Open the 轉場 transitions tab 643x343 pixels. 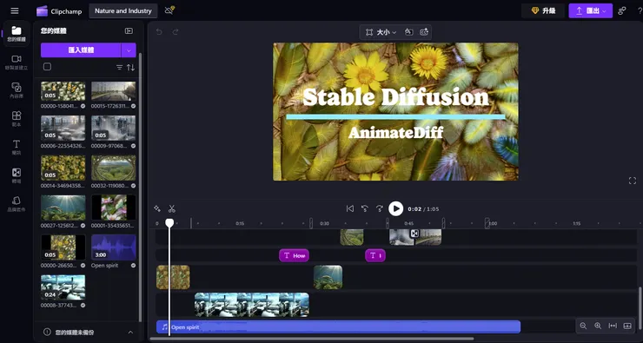click(17, 175)
